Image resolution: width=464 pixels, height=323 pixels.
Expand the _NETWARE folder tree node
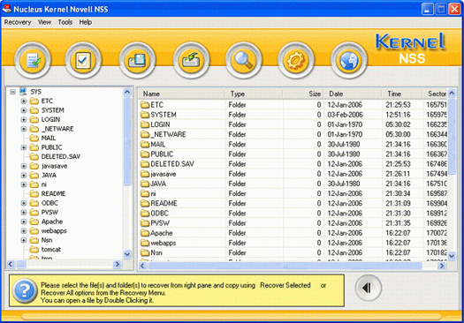24,129
